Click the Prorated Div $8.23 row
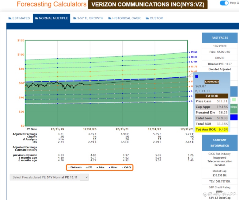Viewport: 239px width, 200px height. pos(212,113)
